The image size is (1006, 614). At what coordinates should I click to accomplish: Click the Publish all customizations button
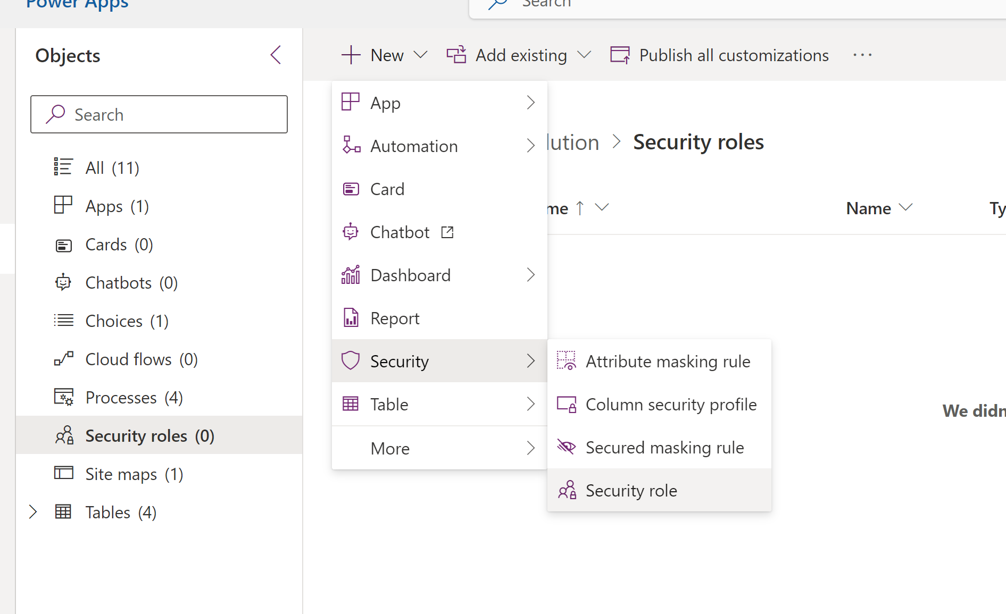pyautogui.click(x=719, y=55)
